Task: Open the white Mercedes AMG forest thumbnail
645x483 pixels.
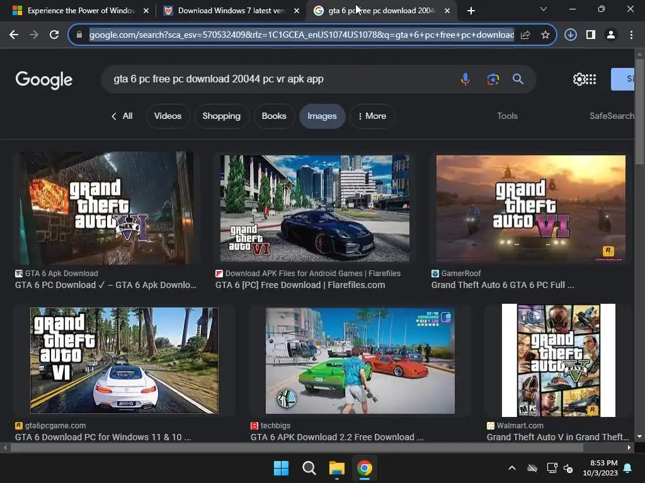Action: point(124,360)
